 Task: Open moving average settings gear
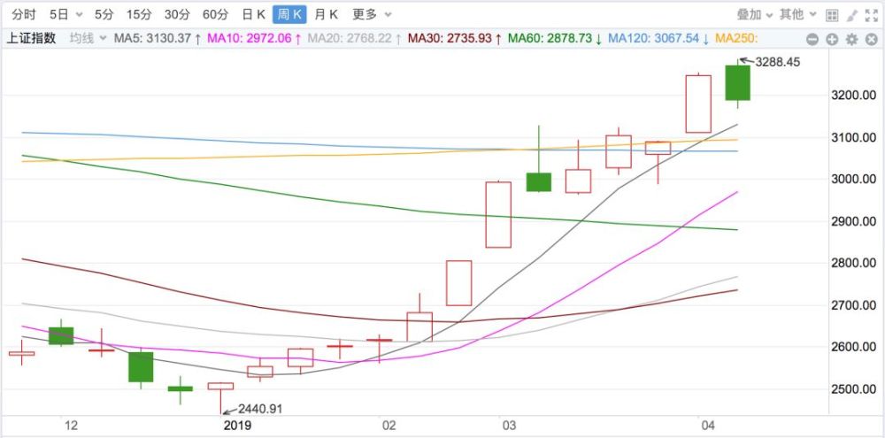pyautogui.click(x=851, y=39)
